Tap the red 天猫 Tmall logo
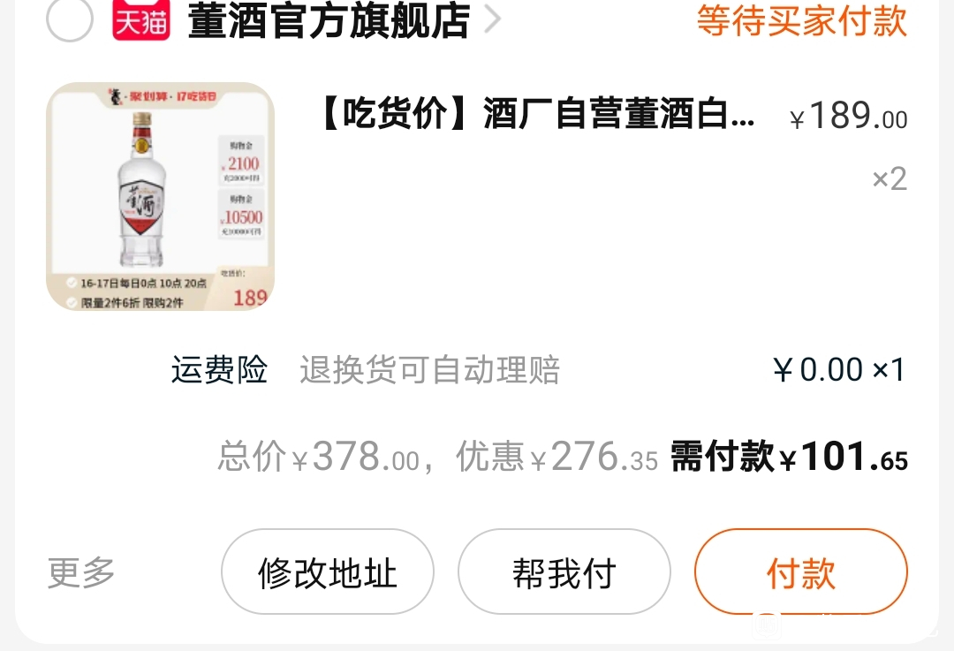This screenshot has height=651, width=954. [141, 20]
